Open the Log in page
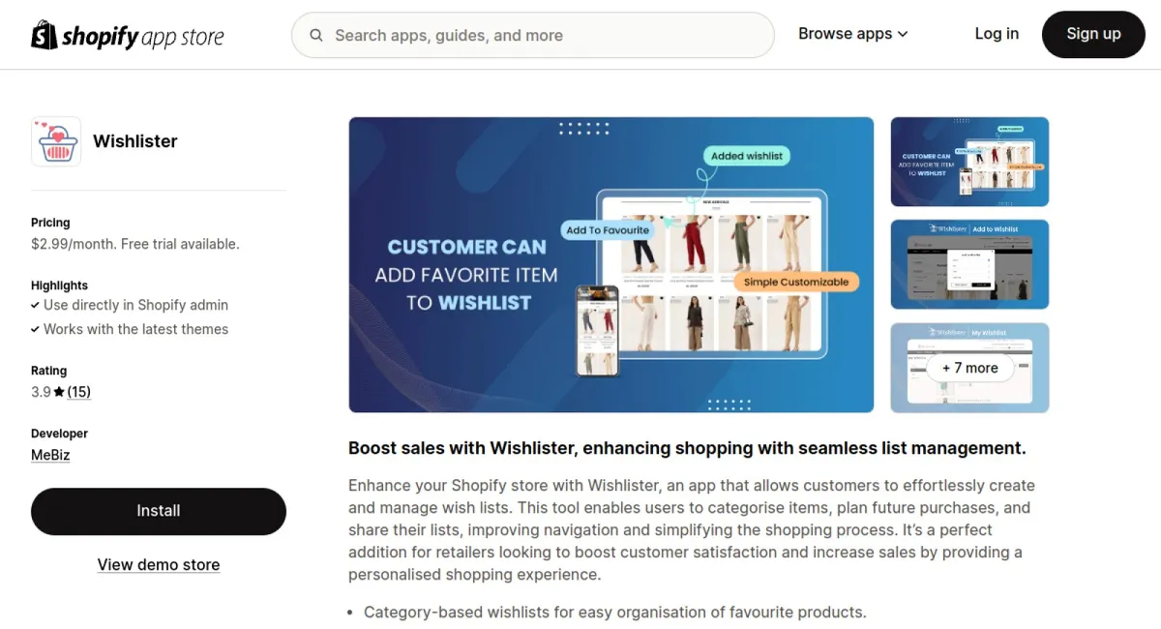Image resolution: width=1161 pixels, height=629 pixels. [997, 34]
